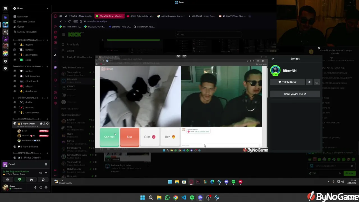Open Yayın Odası voice channel chat icon

click(x=41, y=123)
